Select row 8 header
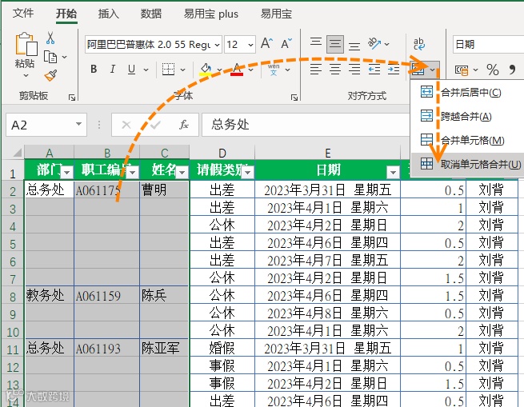 pos(13,296)
